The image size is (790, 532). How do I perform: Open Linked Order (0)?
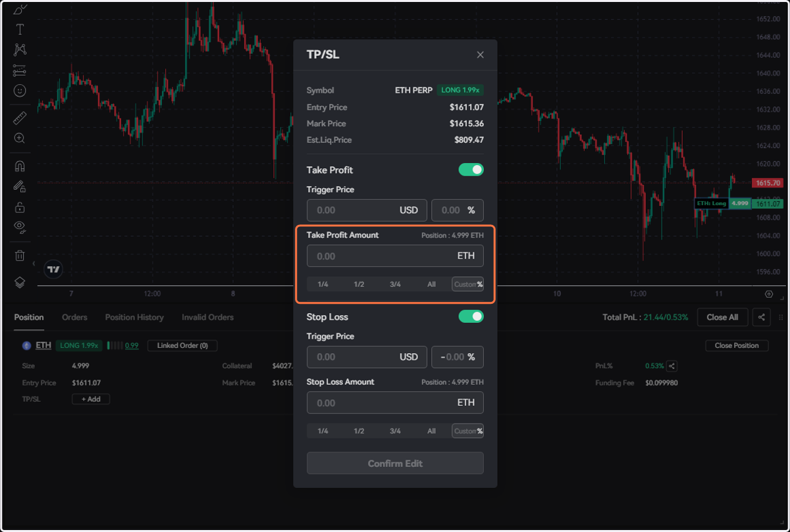coord(182,345)
